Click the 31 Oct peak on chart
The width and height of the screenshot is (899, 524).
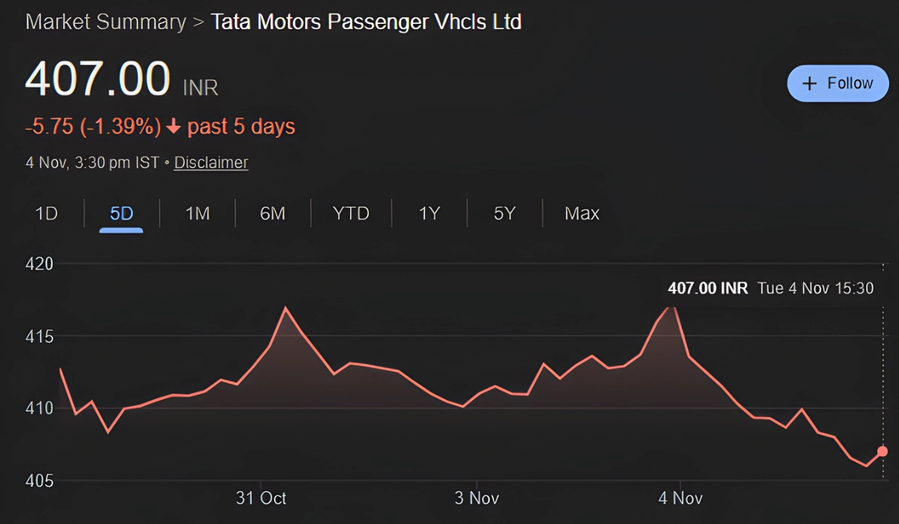click(x=285, y=308)
